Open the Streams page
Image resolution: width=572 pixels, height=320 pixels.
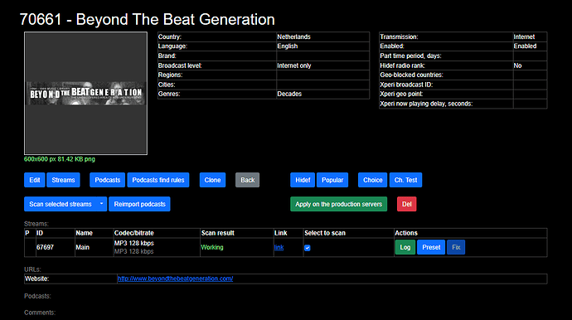click(x=63, y=180)
